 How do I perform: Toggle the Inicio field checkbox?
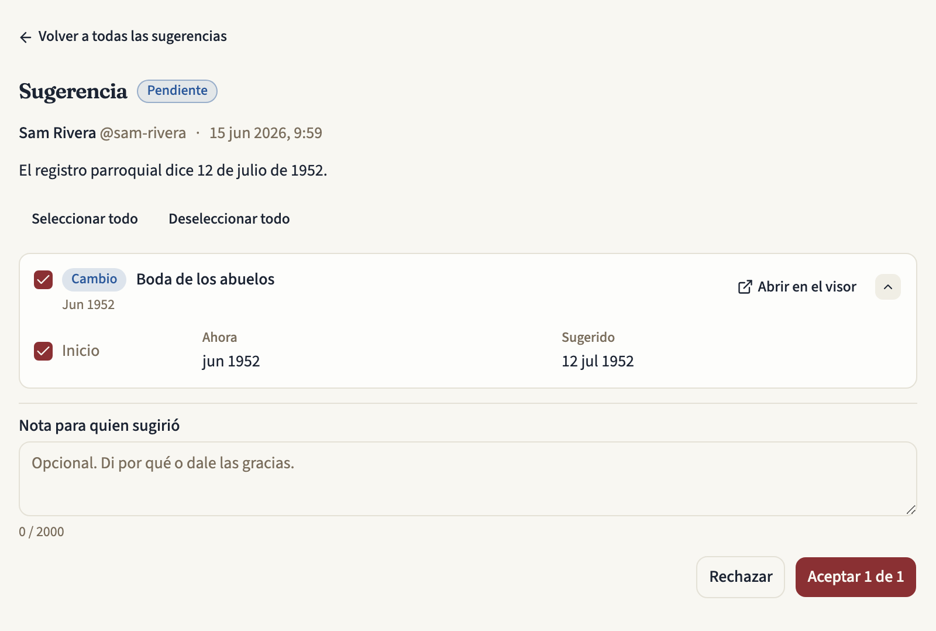(x=43, y=351)
